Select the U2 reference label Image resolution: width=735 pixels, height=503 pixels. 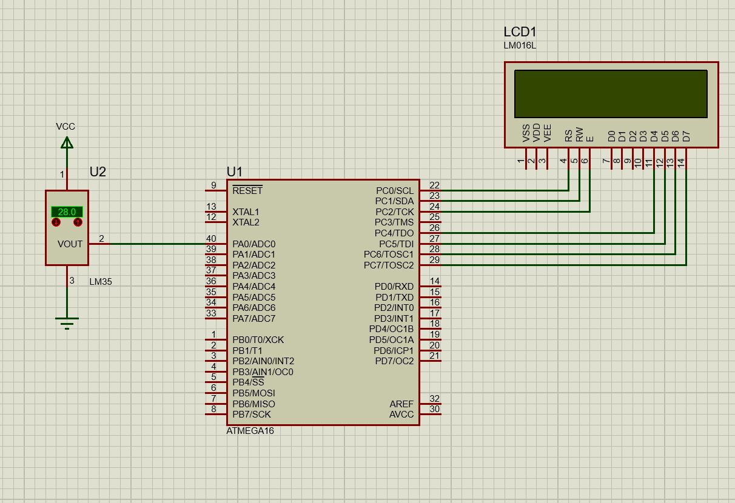(x=98, y=172)
